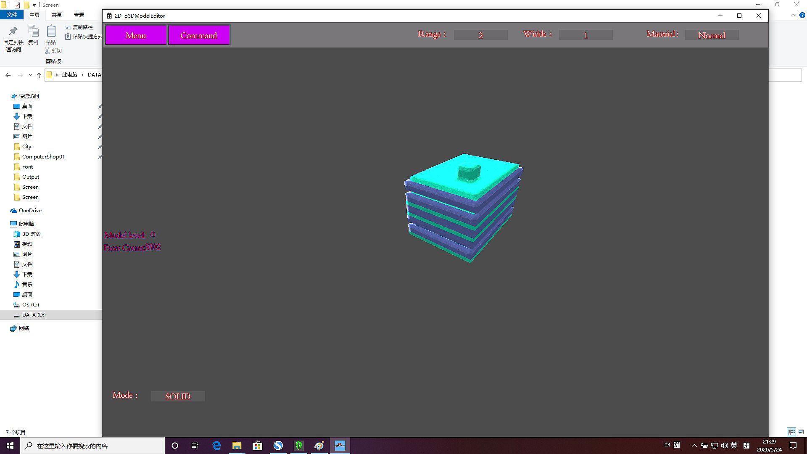Open Microsoft Edge from taskbar
The image size is (807, 454).
tap(216, 446)
